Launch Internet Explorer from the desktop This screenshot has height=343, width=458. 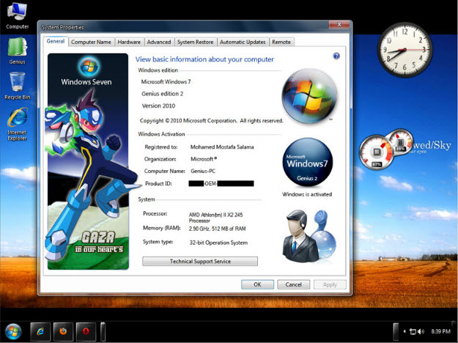click(18, 125)
